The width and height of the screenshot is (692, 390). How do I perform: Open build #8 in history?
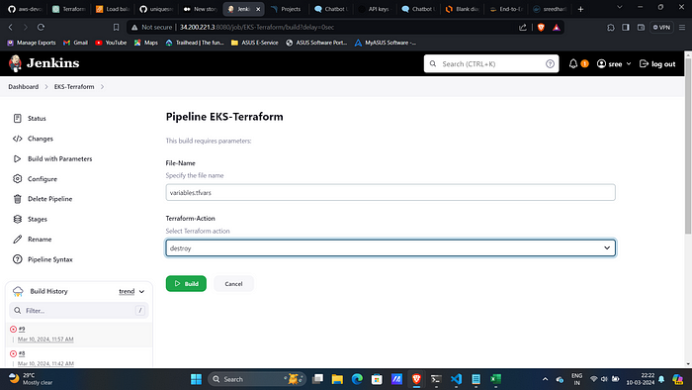point(22,353)
